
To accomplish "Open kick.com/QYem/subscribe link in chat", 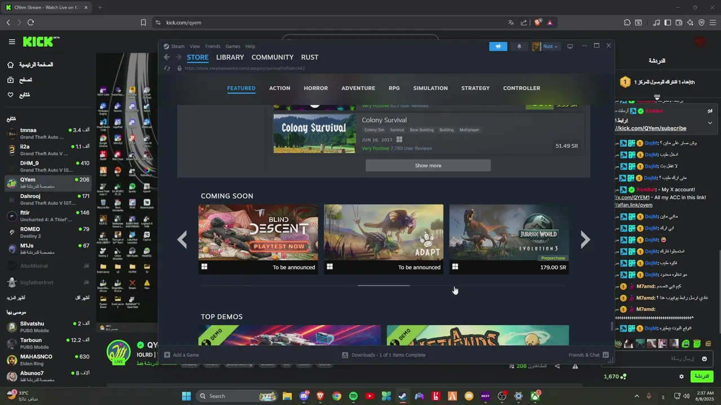I will pos(651,128).
